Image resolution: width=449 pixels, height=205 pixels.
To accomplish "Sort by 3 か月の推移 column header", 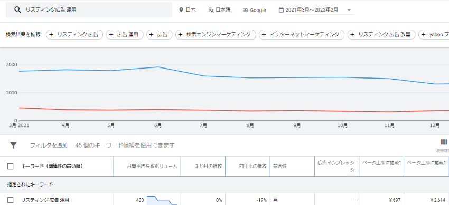I will [x=209, y=167].
